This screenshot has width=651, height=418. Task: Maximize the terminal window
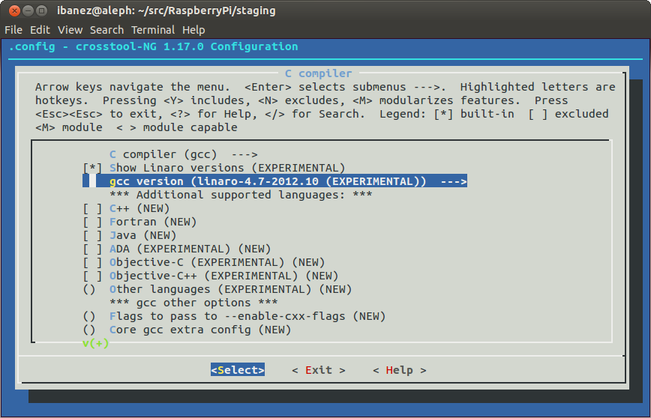coord(41,10)
